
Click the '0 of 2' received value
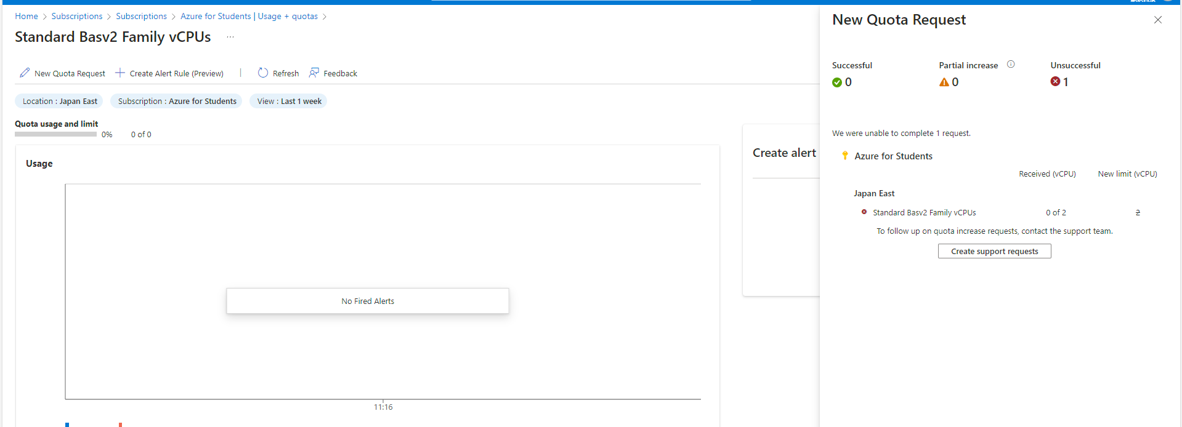tap(1056, 212)
